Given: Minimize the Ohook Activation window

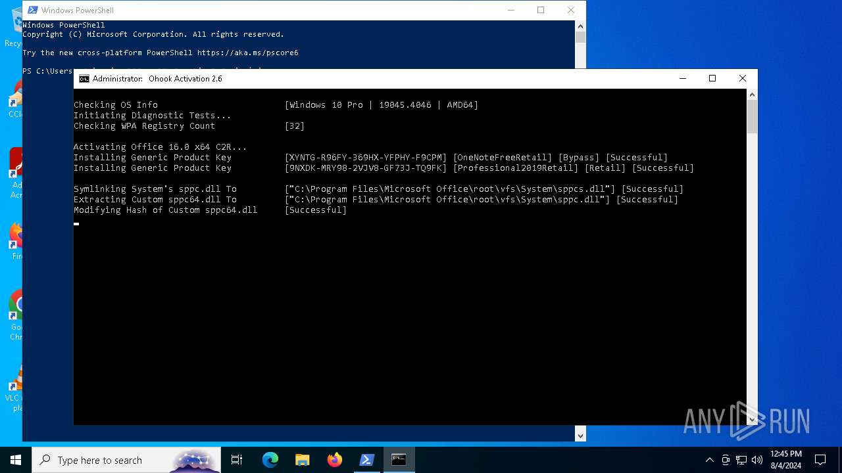Looking at the screenshot, I should coord(682,79).
